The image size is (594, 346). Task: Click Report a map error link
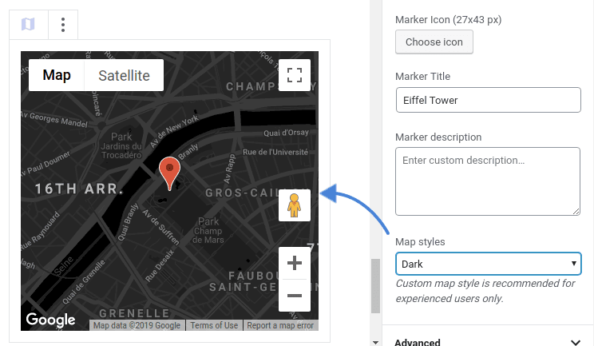coord(280,325)
